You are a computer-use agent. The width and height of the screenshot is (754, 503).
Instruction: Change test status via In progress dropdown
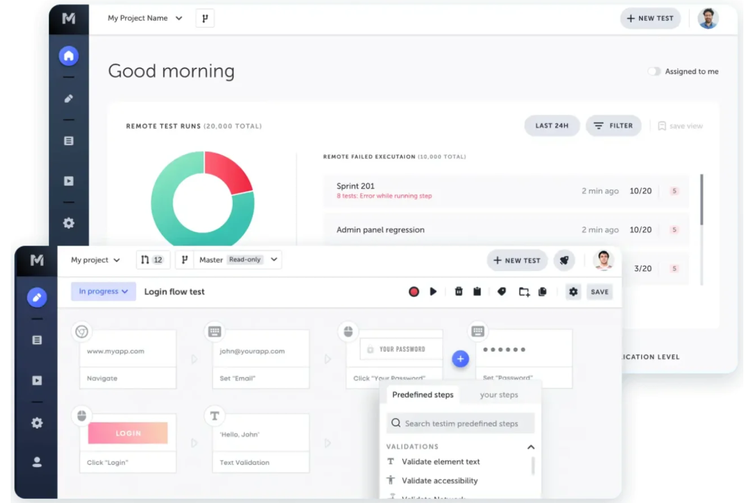click(x=103, y=291)
